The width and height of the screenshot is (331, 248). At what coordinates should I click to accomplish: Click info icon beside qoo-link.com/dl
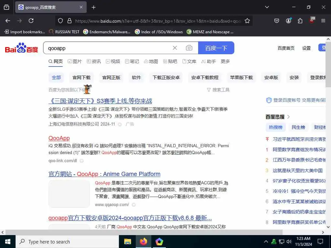point(81,161)
